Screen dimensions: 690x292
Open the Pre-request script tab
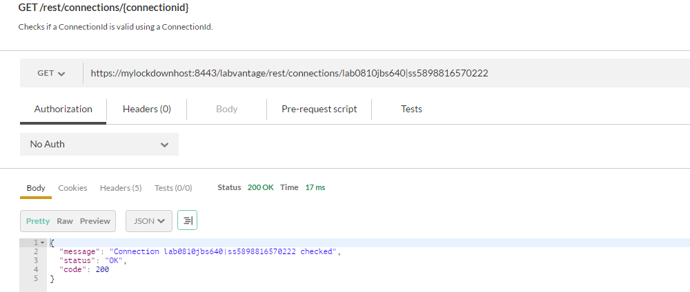(319, 109)
